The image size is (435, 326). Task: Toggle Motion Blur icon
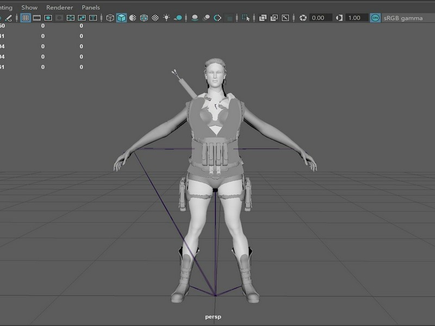(206, 18)
